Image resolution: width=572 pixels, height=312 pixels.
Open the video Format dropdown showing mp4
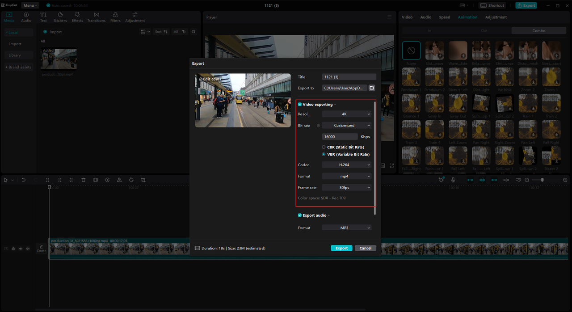point(347,176)
